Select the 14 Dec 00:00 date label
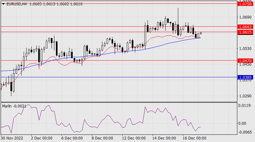Viewport: 255px width, 142px height. coord(164,138)
